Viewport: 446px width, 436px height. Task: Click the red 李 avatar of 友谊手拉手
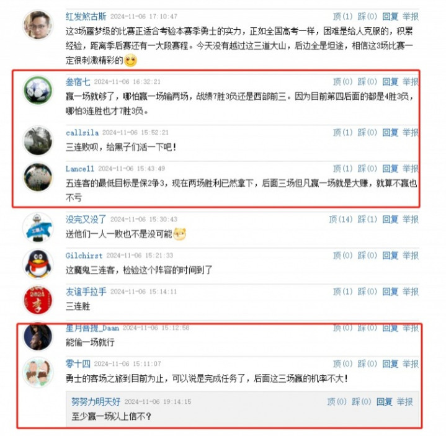pyautogui.click(x=38, y=300)
